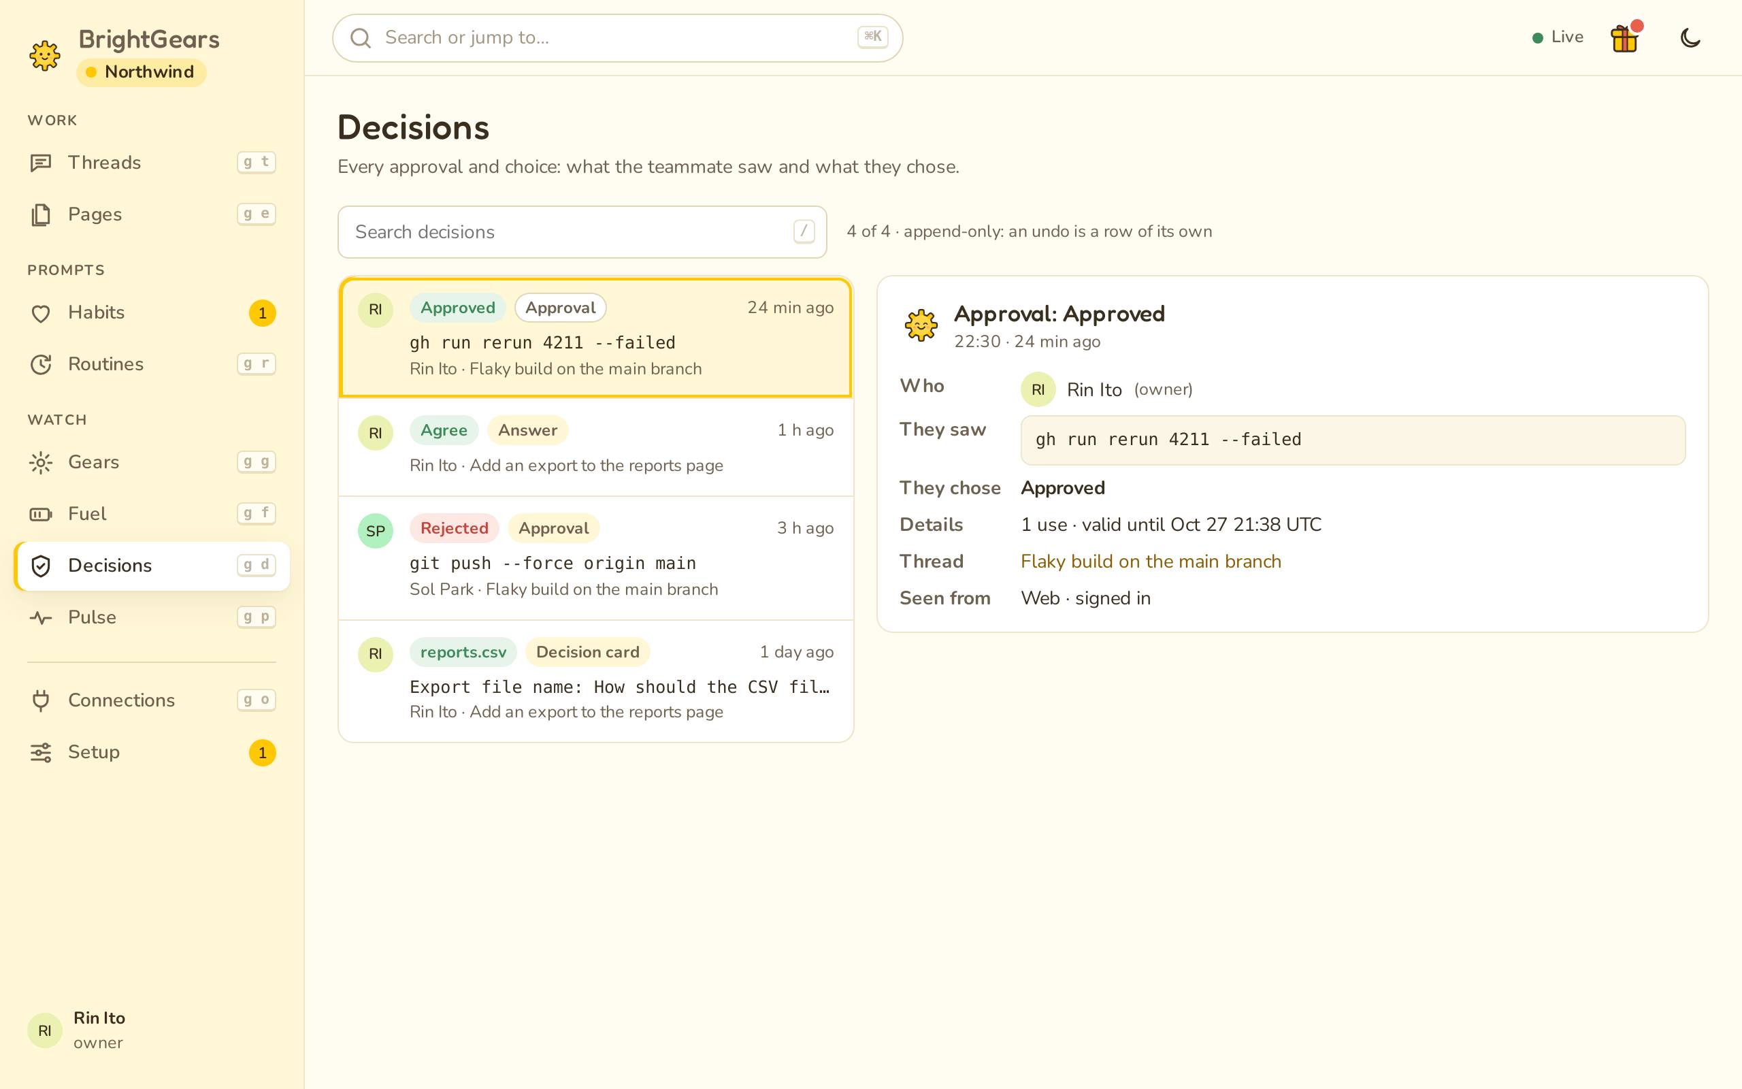Click the command code block under They saw
Image resolution: width=1742 pixels, height=1089 pixels.
click(x=1353, y=440)
